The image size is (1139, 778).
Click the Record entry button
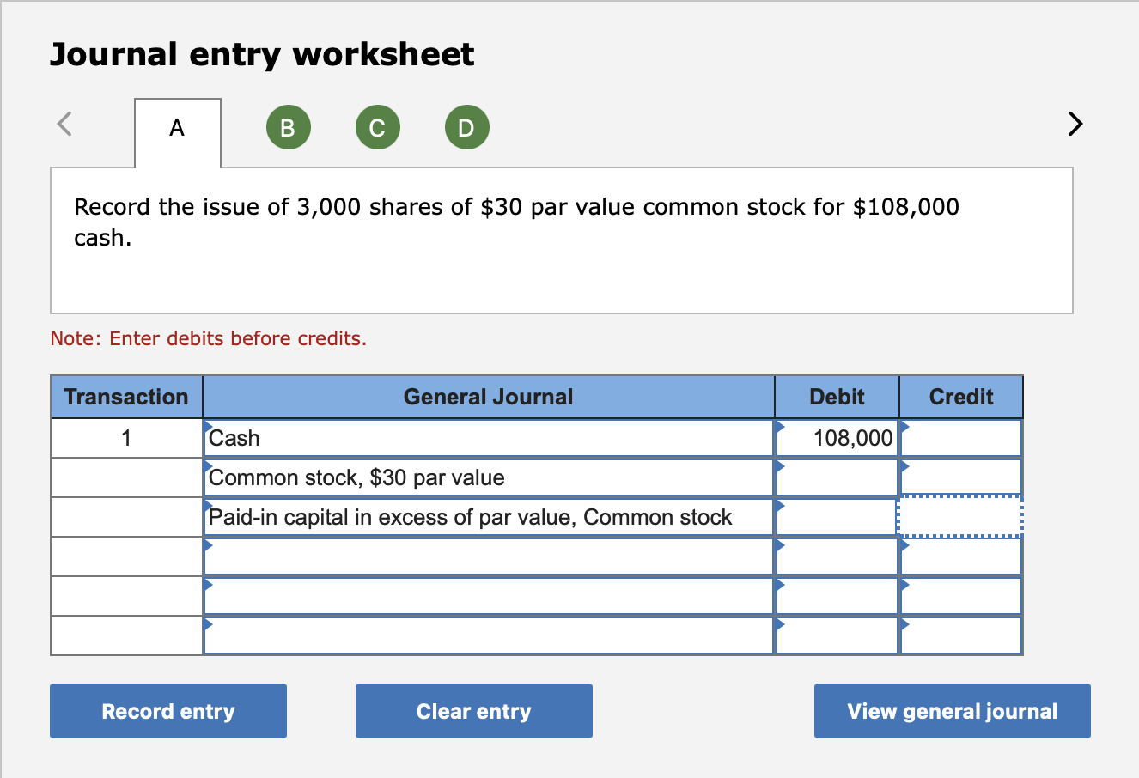168,711
